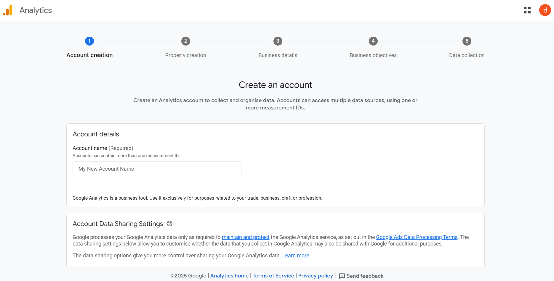This screenshot has width=554, height=281.
Task: Go to the Data collection step label
Action: 467,55
